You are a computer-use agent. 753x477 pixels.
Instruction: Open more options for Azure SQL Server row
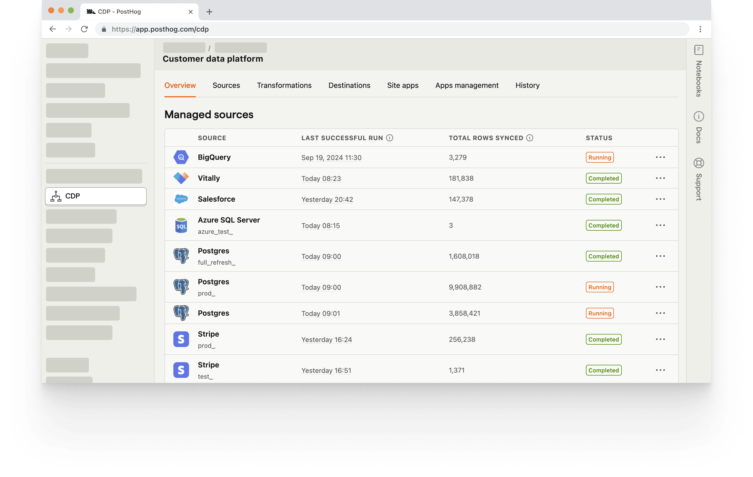[660, 225]
